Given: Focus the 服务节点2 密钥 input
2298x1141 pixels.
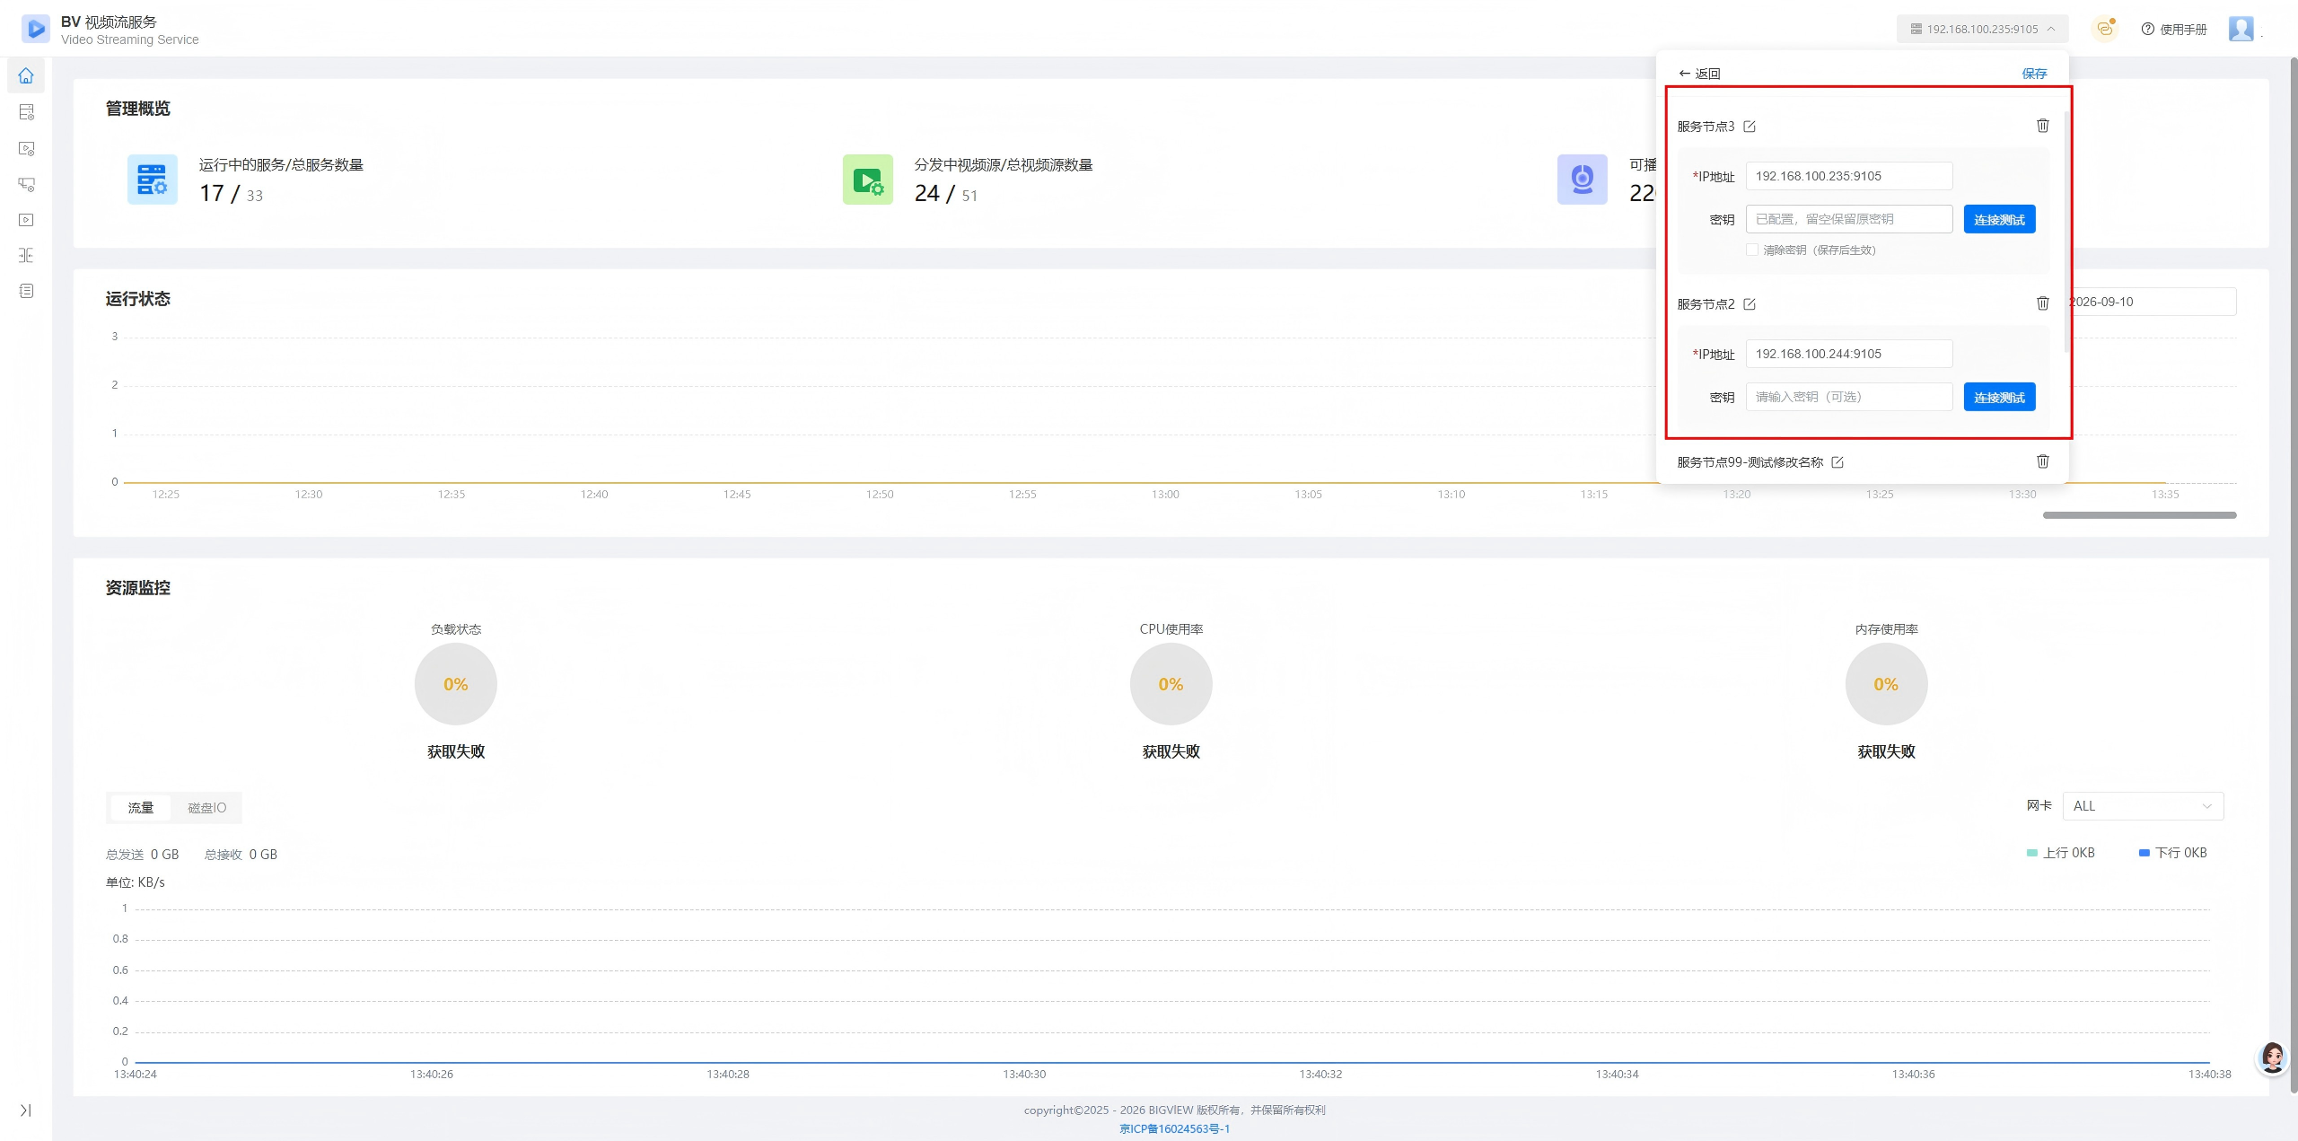Looking at the screenshot, I should coord(1848,397).
